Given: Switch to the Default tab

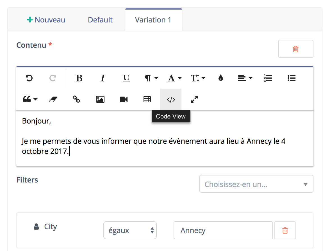Looking at the screenshot, I should tap(100, 20).
